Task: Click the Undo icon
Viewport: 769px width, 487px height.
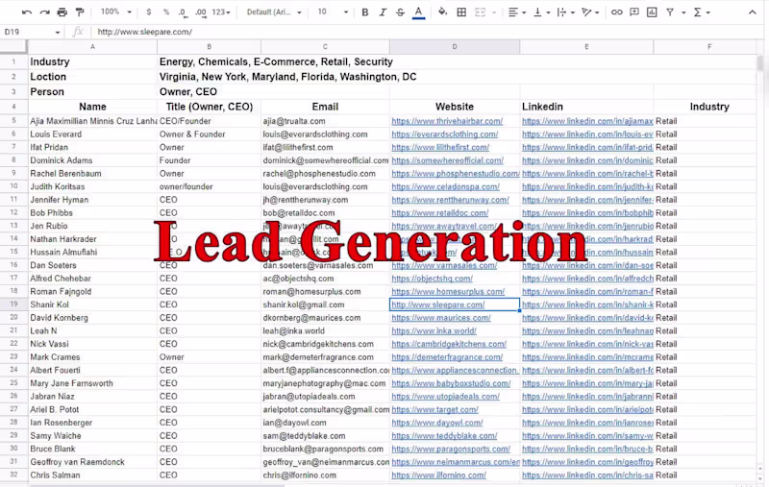Action: [x=27, y=12]
